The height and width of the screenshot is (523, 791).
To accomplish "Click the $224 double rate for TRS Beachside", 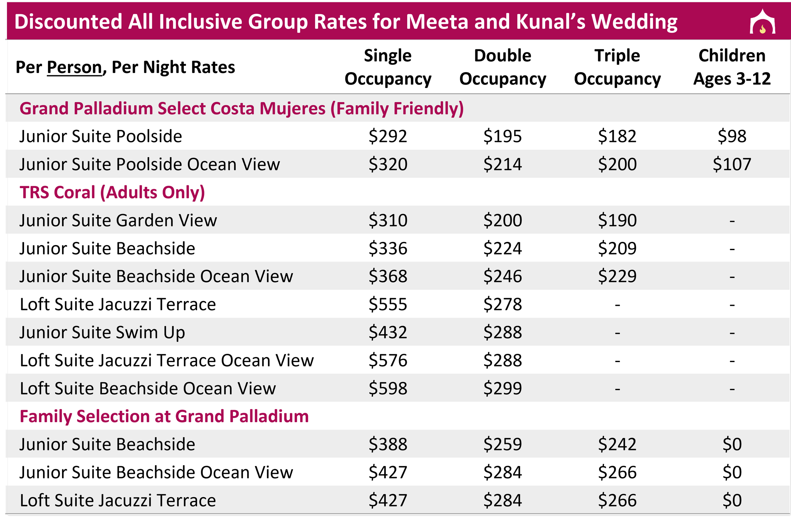I will (503, 248).
